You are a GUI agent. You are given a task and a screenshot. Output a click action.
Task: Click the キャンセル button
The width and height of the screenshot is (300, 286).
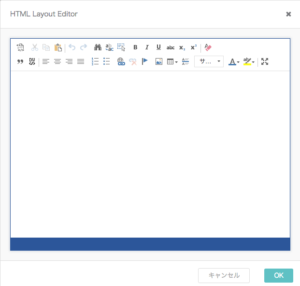coord(224,275)
